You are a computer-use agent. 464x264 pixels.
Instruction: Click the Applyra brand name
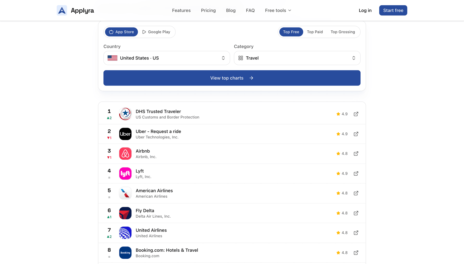click(82, 11)
